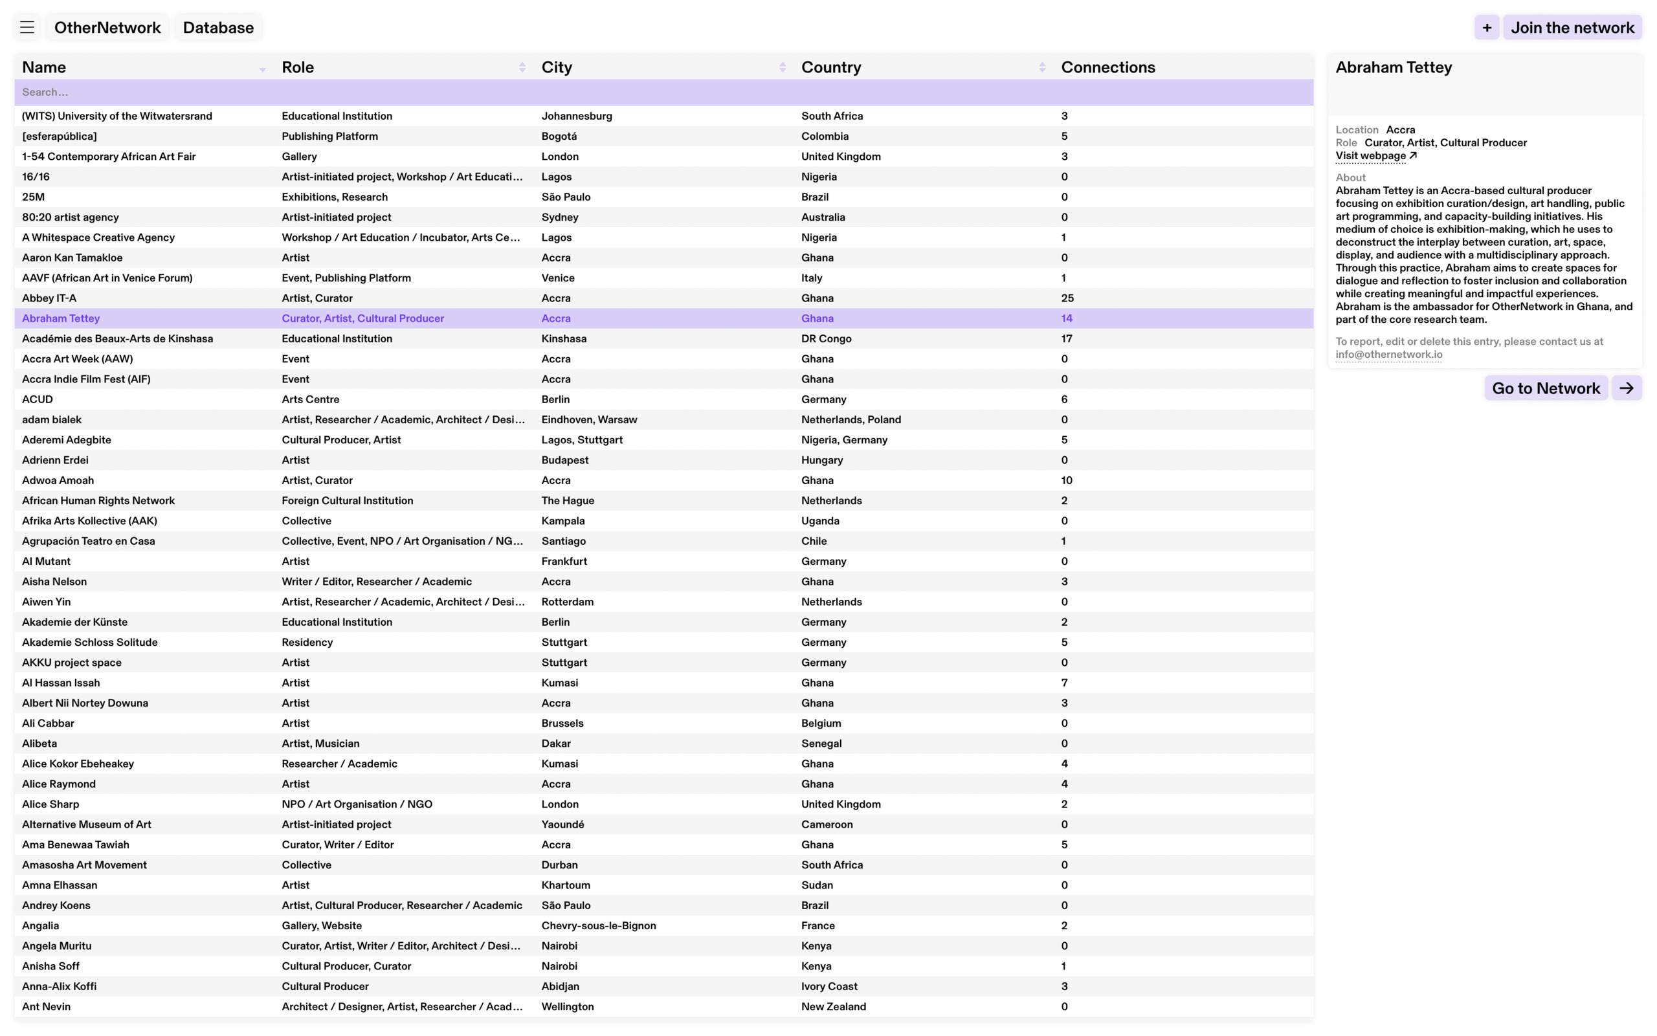Click Join the network button

1572,27
